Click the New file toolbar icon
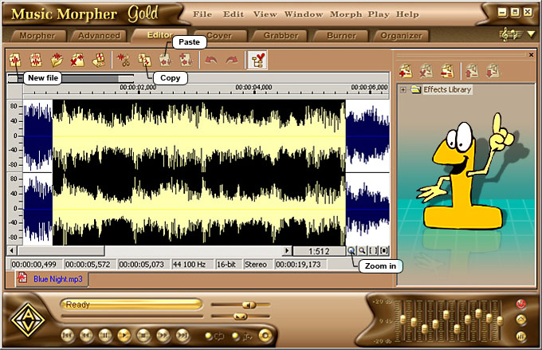This screenshot has height=350, width=542. tap(15, 60)
